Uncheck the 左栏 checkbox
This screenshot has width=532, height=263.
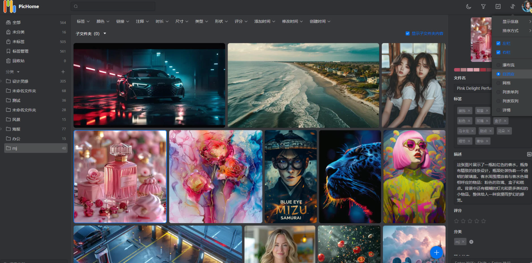pyautogui.click(x=498, y=43)
